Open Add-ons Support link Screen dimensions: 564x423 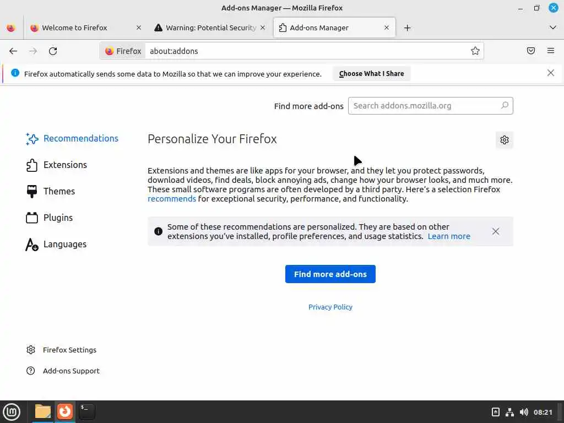[x=63, y=371]
